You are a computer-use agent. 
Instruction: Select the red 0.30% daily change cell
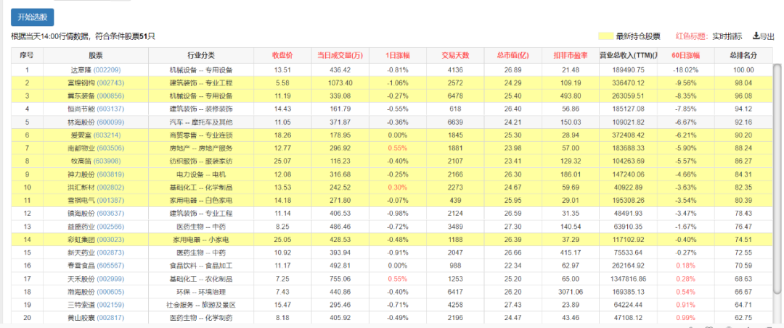398,188
